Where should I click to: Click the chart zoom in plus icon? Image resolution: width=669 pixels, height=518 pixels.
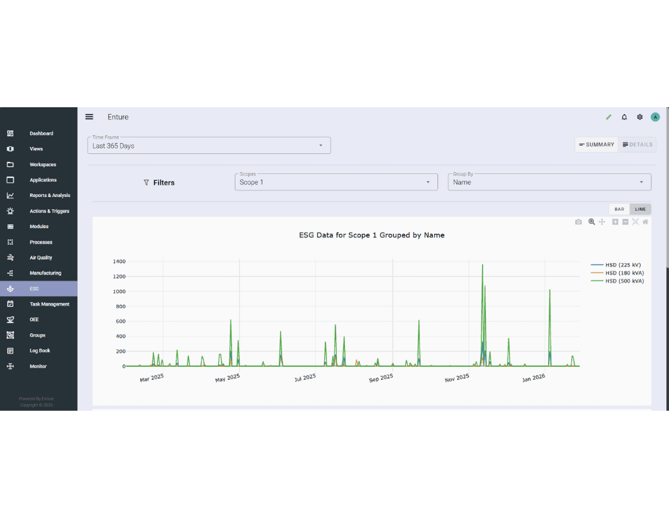pyautogui.click(x=615, y=222)
